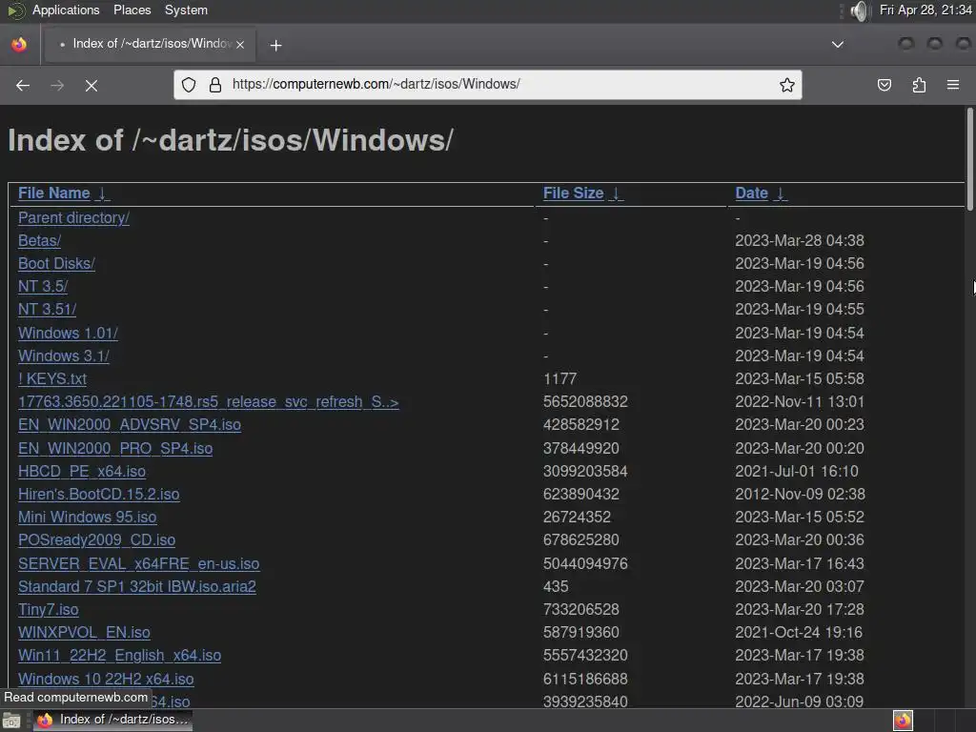The width and height of the screenshot is (976, 732).
Task: Open Save to Pocket icon
Action: coord(884,85)
